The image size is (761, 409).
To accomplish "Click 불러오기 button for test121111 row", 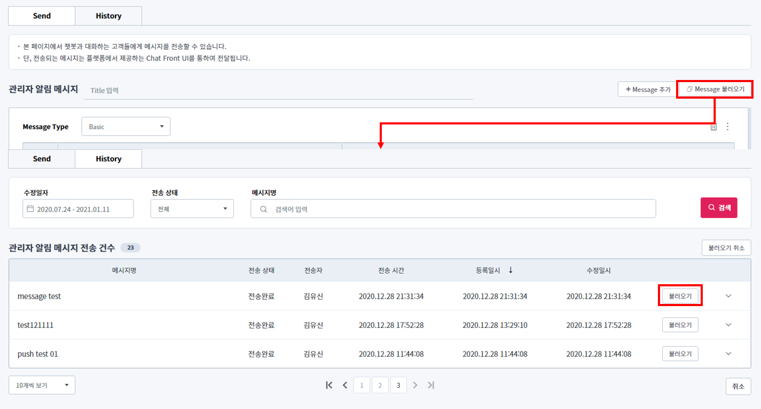I will 680,325.
